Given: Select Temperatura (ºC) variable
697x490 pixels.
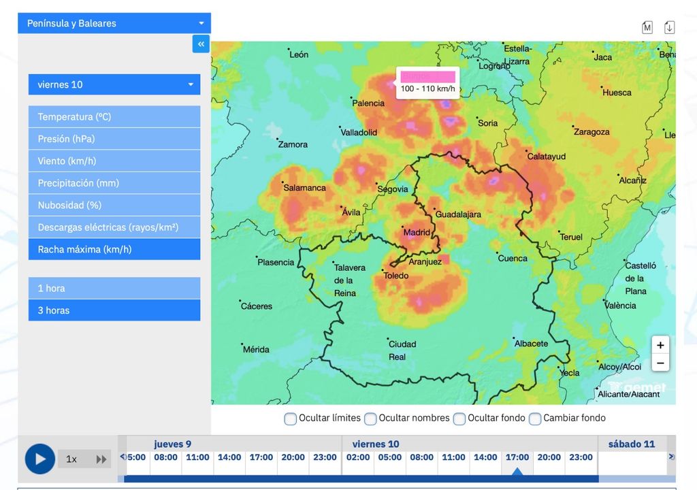Looking at the screenshot, I should 114,116.
